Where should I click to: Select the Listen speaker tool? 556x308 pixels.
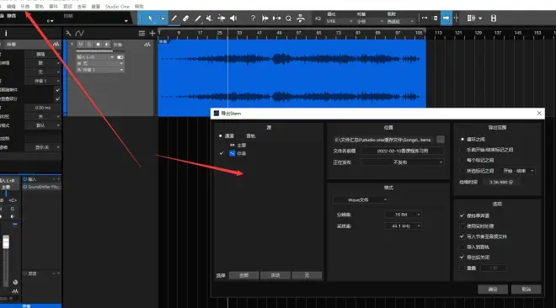coord(233,18)
